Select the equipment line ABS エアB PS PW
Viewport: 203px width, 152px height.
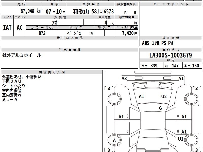(157, 43)
